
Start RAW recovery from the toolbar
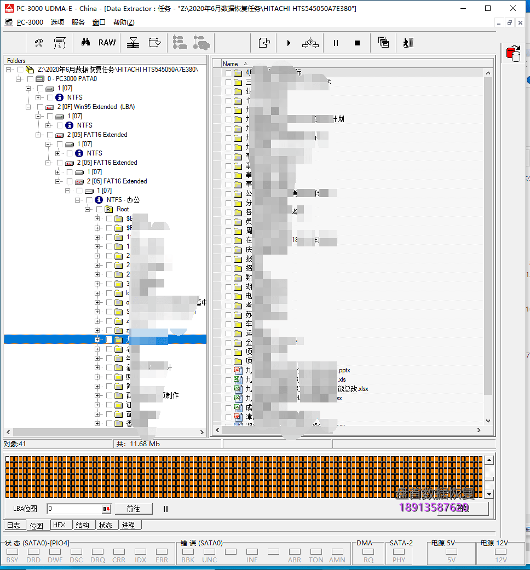(107, 43)
